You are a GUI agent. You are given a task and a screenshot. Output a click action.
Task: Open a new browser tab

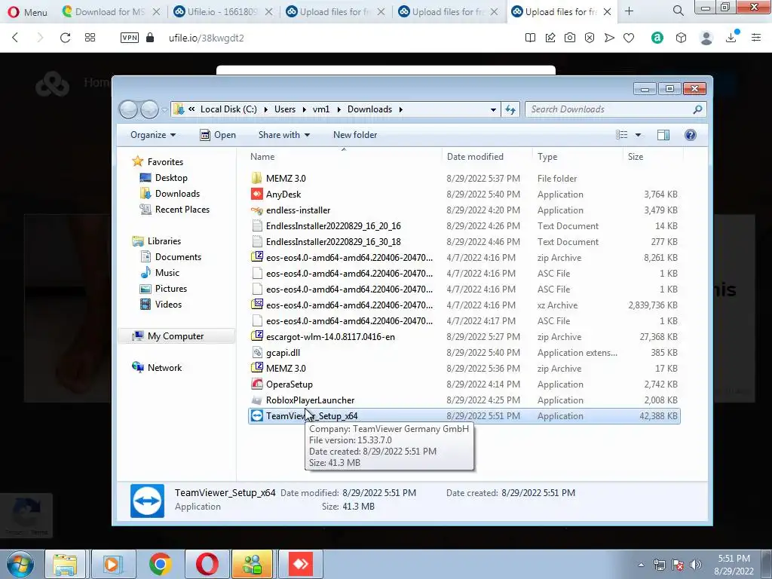pyautogui.click(x=630, y=11)
